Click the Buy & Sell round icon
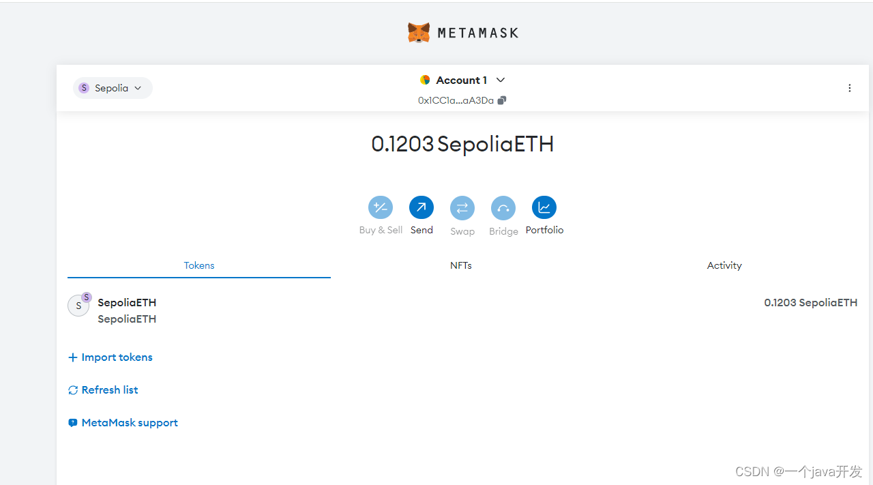Screen dimensions: 873x485 (x=381, y=207)
